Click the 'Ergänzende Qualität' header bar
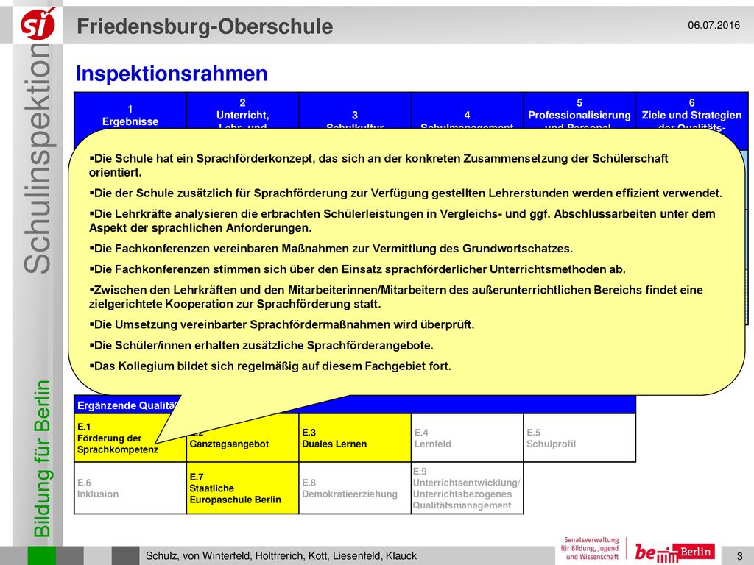754x565 pixels. (x=355, y=405)
